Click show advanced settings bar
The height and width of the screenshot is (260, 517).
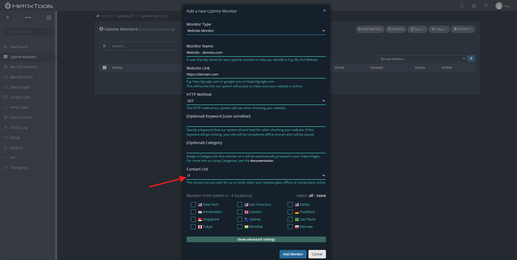coord(256,239)
